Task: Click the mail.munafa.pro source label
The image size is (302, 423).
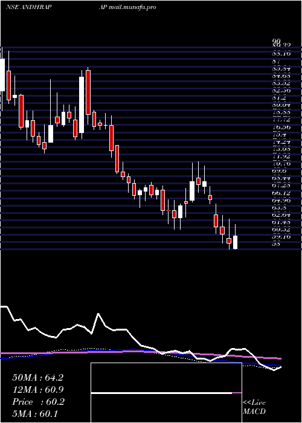Action: 132,7
